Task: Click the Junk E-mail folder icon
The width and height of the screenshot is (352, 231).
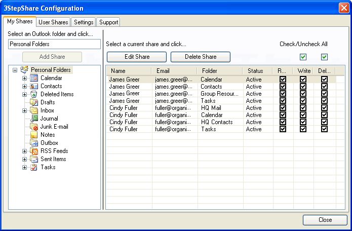Action: coord(34,126)
